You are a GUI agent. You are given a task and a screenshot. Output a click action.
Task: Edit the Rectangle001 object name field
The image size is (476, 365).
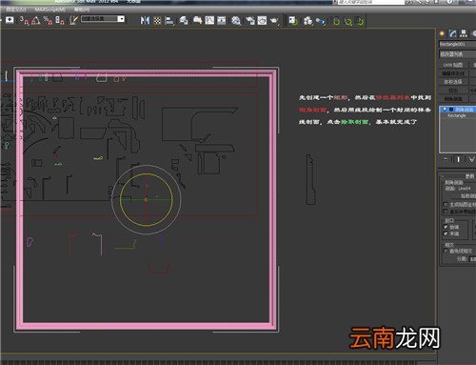[x=457, y=44]
